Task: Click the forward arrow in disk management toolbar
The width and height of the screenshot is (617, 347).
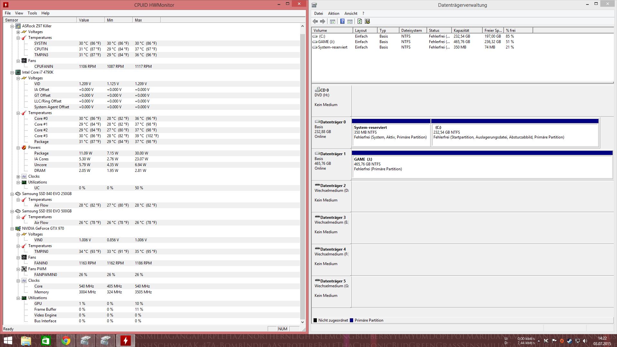Action: (322, 22)
